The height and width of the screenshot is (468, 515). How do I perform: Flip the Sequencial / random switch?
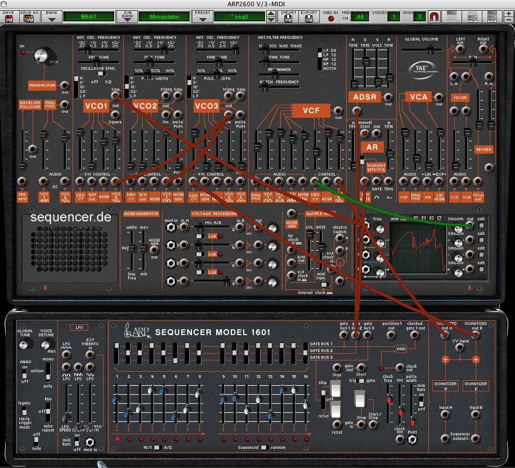click(x=263, y=447)
